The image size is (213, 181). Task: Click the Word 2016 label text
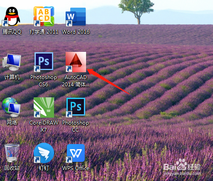click(76, 32)
